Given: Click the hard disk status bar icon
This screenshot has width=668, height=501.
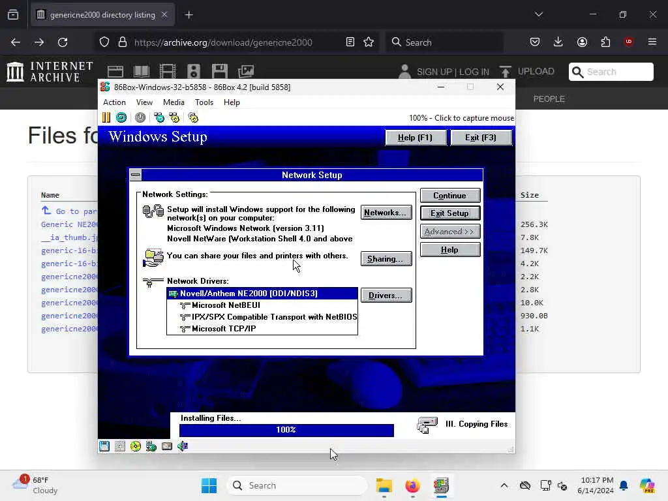Looking at the screenshot, I should point(167,446).
